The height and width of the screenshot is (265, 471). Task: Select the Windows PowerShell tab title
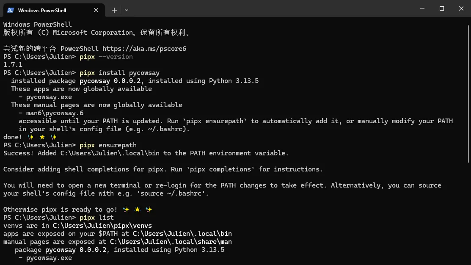tap(42, 10)
